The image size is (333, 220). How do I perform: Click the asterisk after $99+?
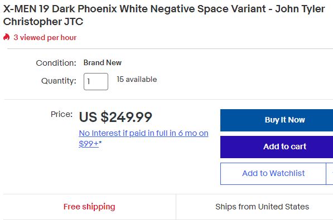click(100, 143)
